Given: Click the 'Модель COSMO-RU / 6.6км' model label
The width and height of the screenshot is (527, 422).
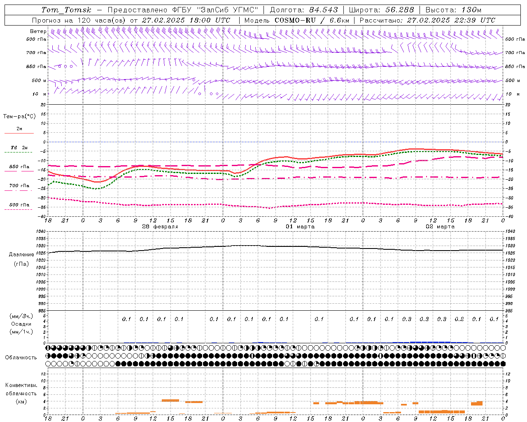Looking at the screenshot, I should click(x=297, y=20).
